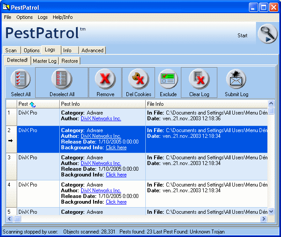Image resolution: width=281 pixels, height=237 pixels.
Task: Click the Deselect All icon
Action: tap(62, 79)
